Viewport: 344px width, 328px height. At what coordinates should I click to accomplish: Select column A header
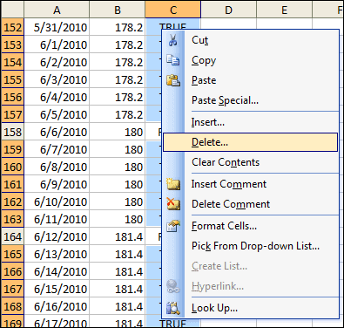point(57,10)
